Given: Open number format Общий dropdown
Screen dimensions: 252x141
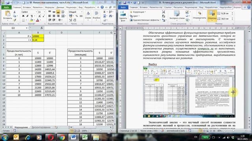Looking at the screenshot, I should click(82, 12).
